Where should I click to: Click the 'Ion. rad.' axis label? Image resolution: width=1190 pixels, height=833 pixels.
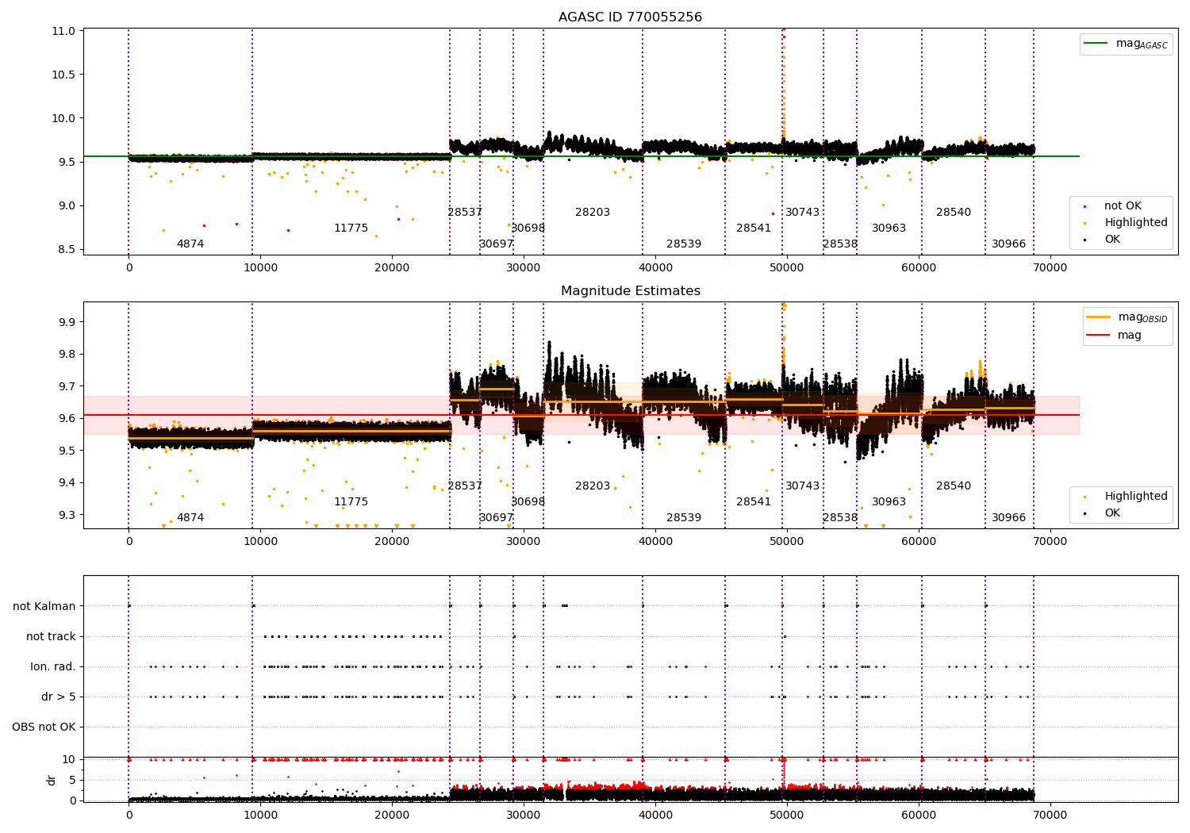click(53, 667)
